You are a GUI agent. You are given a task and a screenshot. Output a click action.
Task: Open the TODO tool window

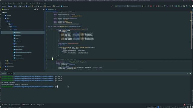5,105
